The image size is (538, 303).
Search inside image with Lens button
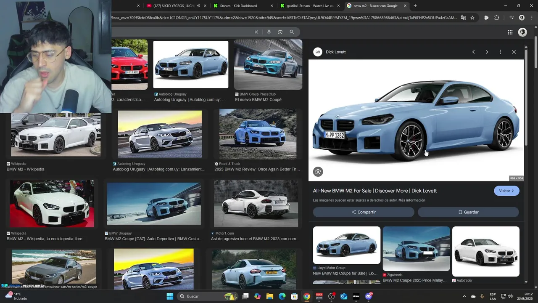[x=318, y=172]
